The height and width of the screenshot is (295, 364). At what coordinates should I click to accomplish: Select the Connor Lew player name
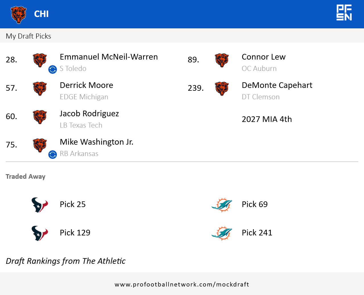(264, 57)
